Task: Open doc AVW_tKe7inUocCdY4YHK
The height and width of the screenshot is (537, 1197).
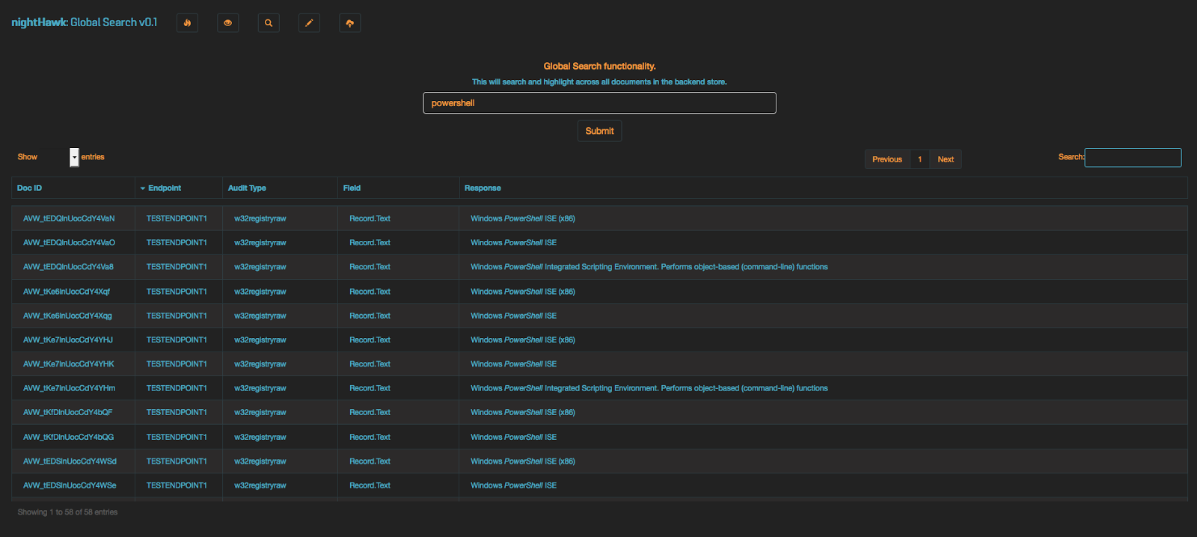Action: point(69,363)
